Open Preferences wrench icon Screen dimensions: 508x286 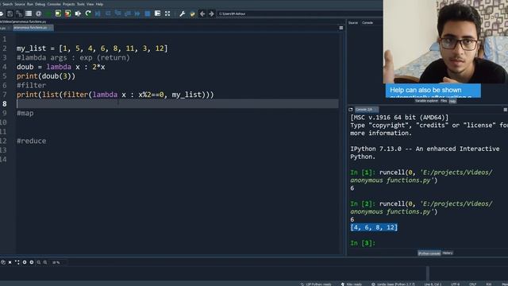coord(182,14)
